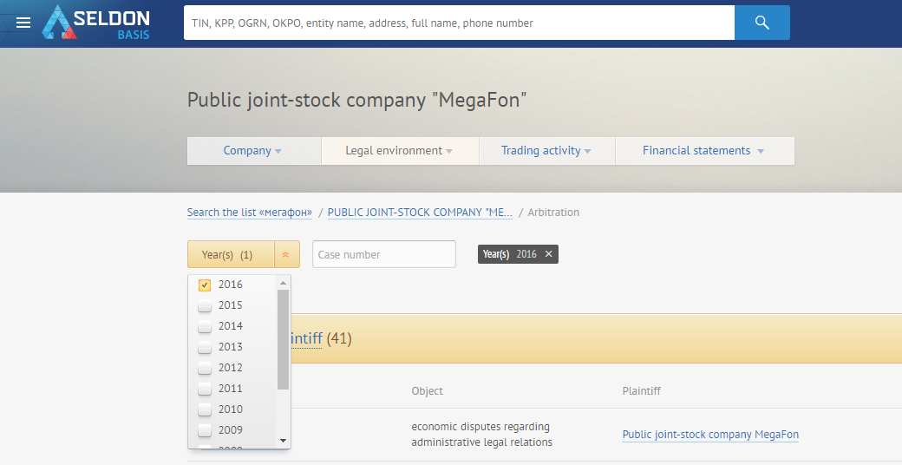The height and width of the screenshot is (465, 902).
Task: Open the Financial statements dropdown tab
Action: [x=704, y=151]
